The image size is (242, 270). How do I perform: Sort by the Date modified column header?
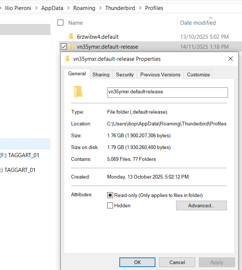coord(198,22)
